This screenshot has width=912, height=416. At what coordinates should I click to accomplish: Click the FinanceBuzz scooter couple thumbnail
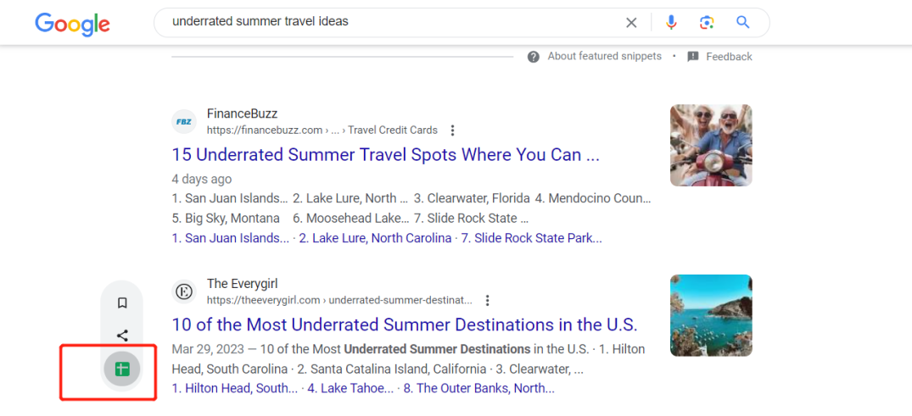point(711,145)
